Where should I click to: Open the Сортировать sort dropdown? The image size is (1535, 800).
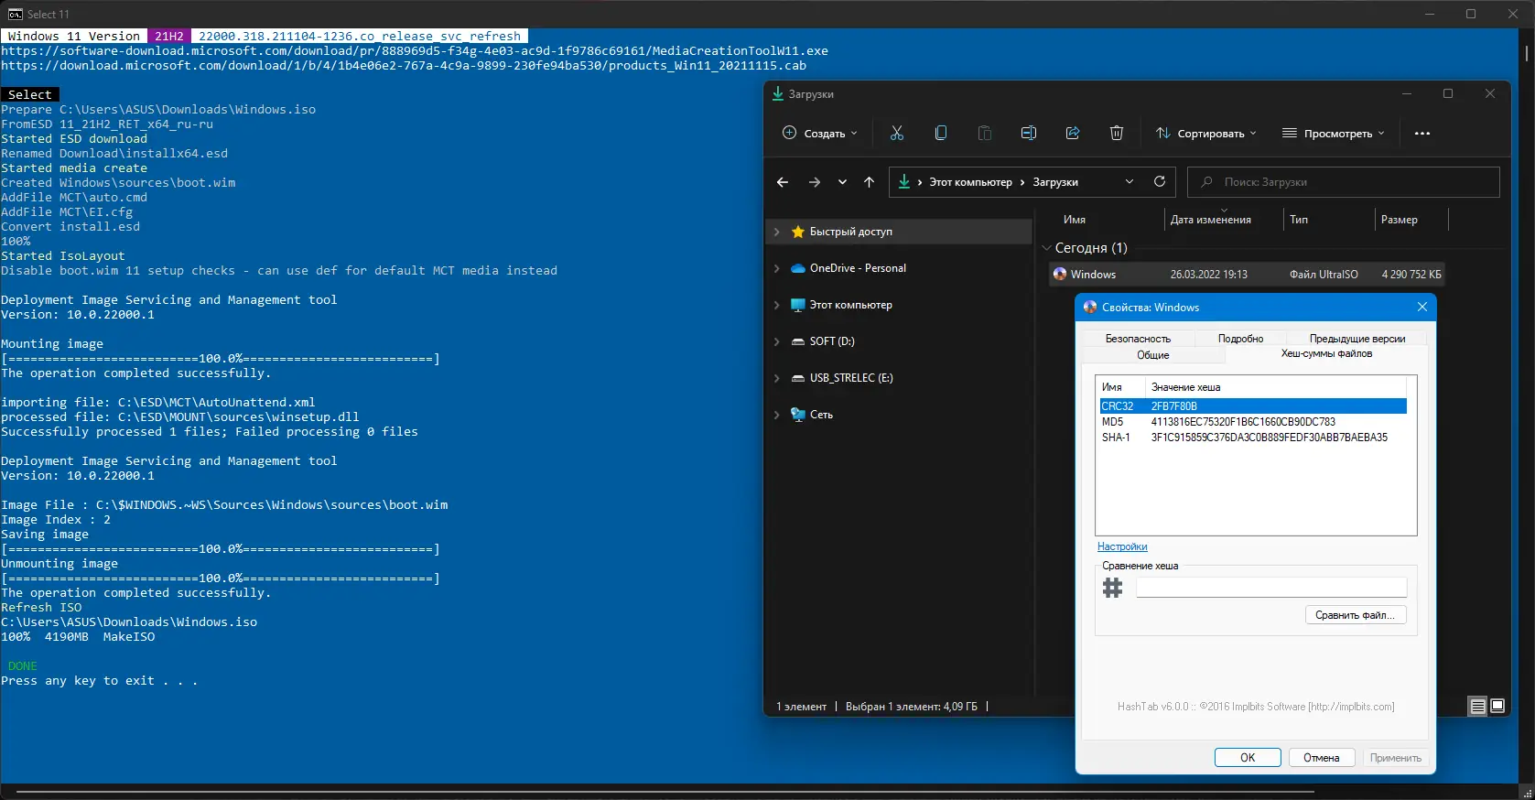[x=1206, y=133]
